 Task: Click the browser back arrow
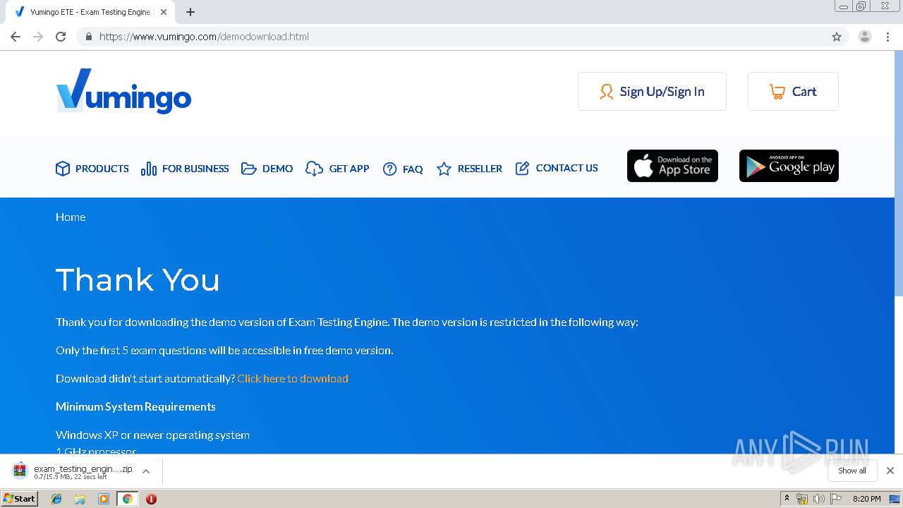tap(16, 37)
